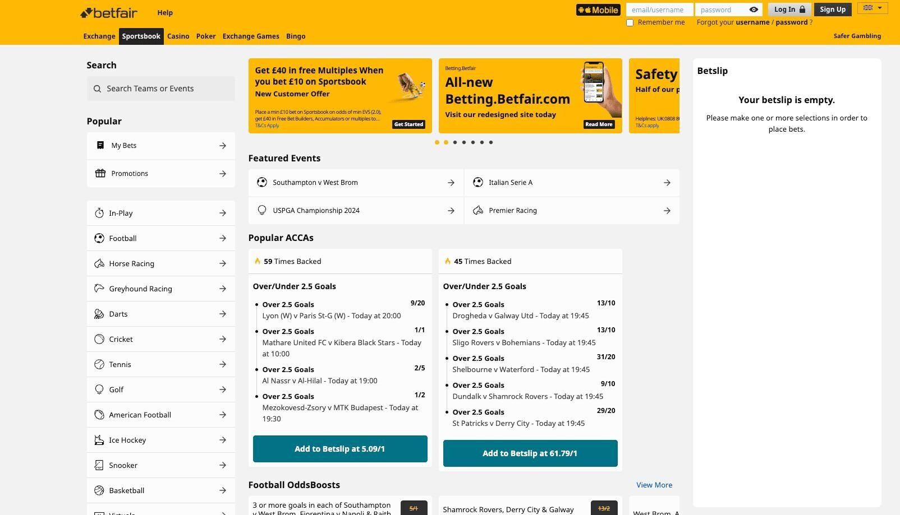Select the third carousel dot indicator
Viewport: 900px width, 515px height.
click(x=455, y=142)
